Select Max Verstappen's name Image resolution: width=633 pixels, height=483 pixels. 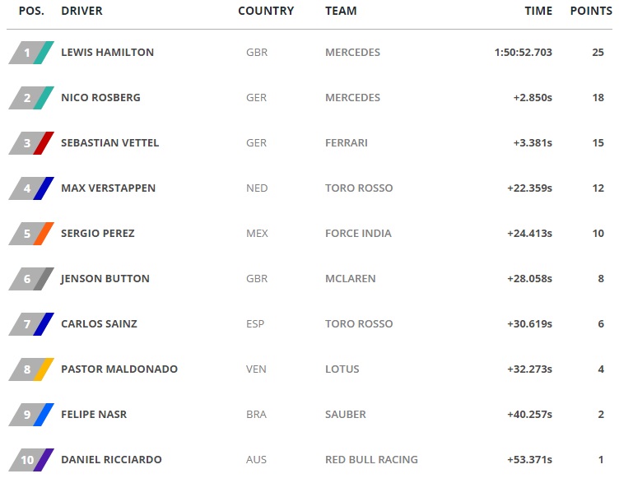(x=108, y=188)
